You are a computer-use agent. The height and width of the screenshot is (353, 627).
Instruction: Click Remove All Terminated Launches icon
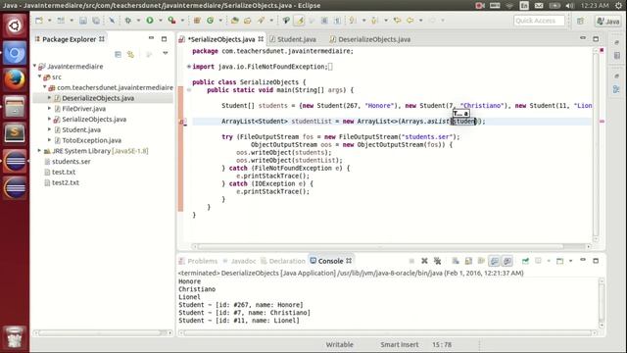click(x=438, y=261)
